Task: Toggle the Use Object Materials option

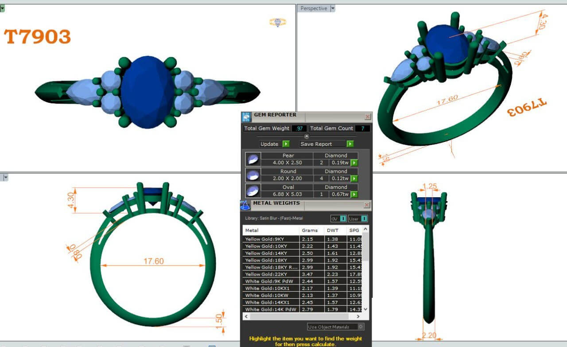Action: coord(361,327)
